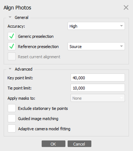Viewport: 133px width, 151px height.
Task: Close the Align Photos dialog
Action: coord(126,8)
